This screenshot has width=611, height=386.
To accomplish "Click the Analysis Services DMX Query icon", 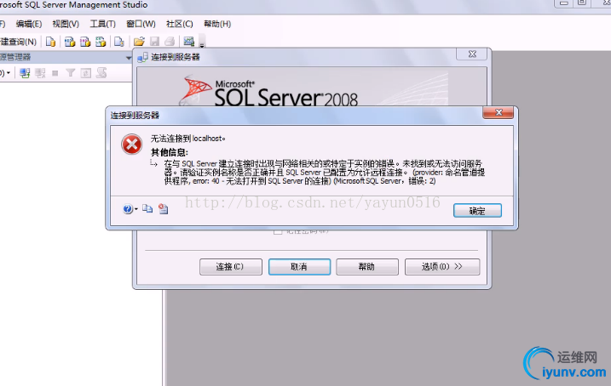I will 85,42.
